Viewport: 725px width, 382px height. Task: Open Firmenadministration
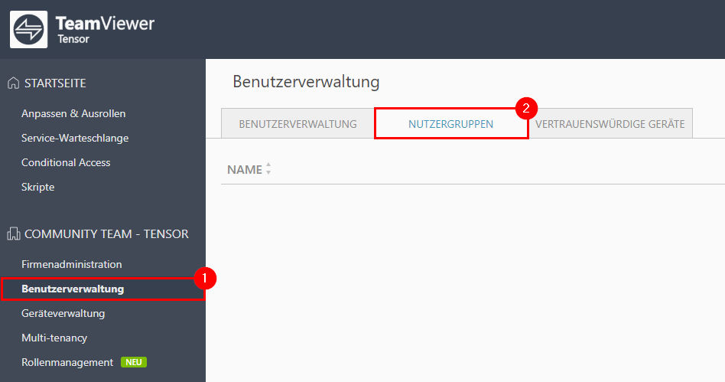pyautogui.click(x=72, y=264)
